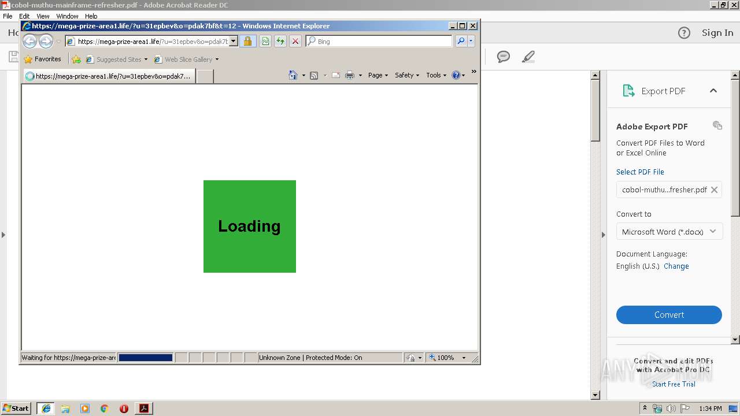Click the taskbar clock 1:34 PM
This screenshot has height=416, width=740.
[710, 408]
